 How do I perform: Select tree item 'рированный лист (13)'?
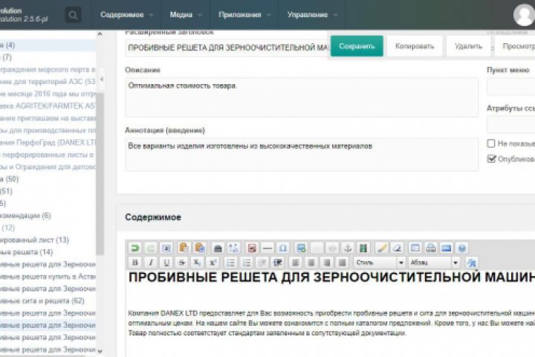coord(34,239)
